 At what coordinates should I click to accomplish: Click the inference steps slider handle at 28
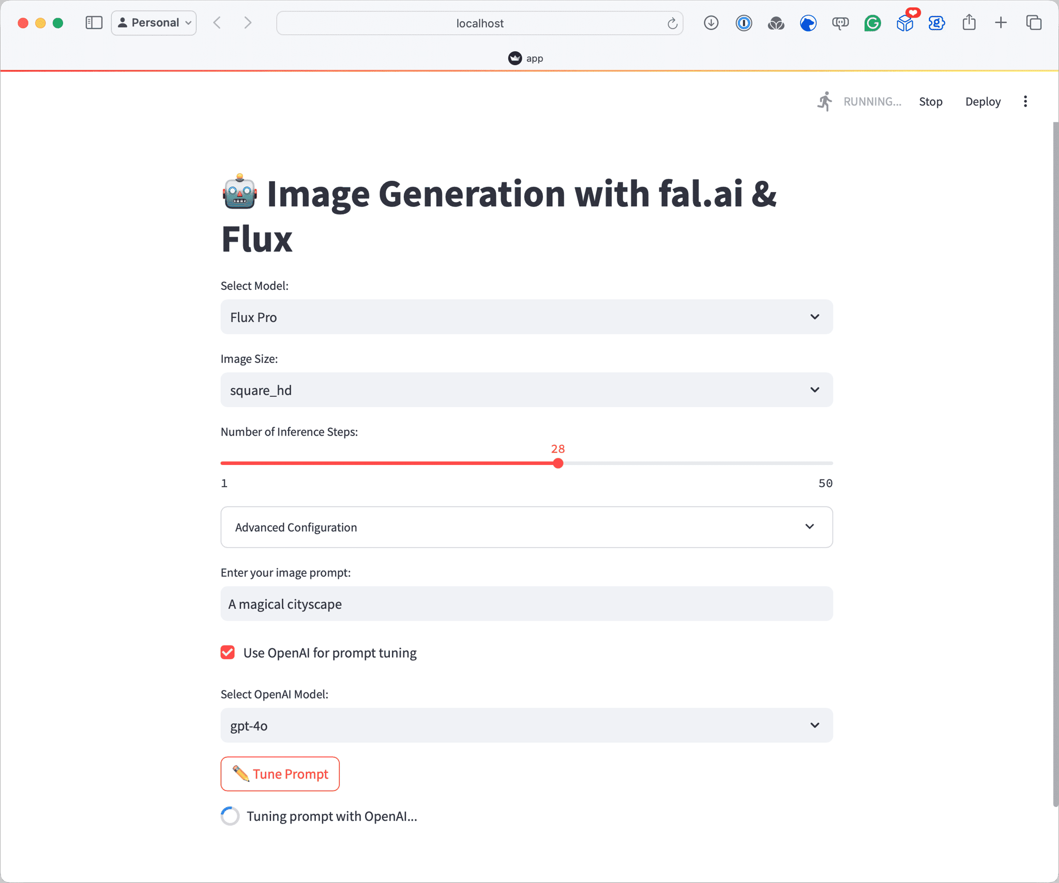(x=557, y=463)
